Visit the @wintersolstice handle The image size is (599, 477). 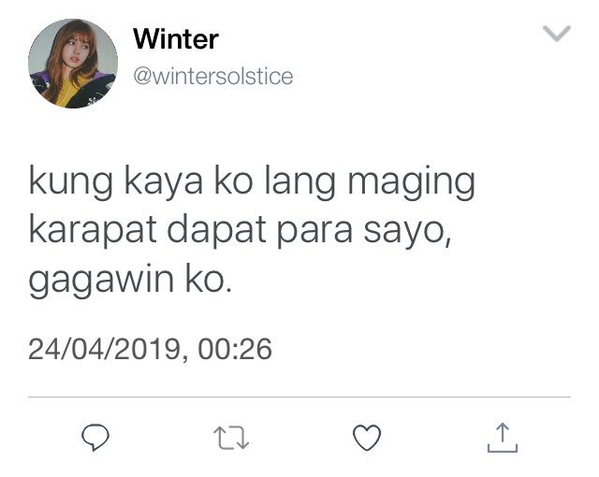pos(213,77)
